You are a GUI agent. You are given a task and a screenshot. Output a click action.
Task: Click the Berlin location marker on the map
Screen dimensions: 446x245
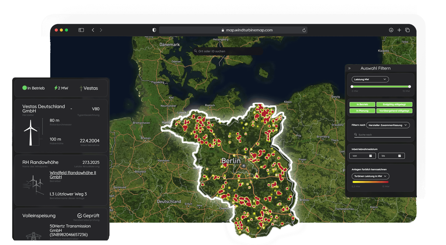244,166
